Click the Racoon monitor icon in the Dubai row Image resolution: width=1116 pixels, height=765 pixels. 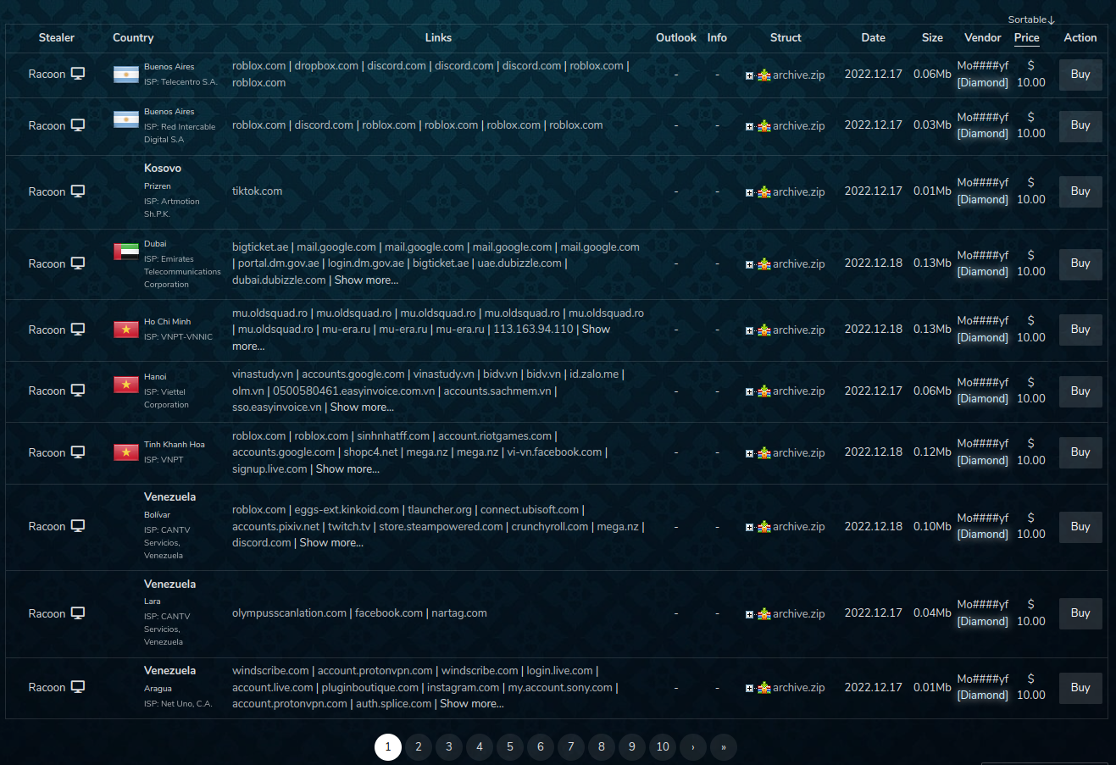coord(76,263)
